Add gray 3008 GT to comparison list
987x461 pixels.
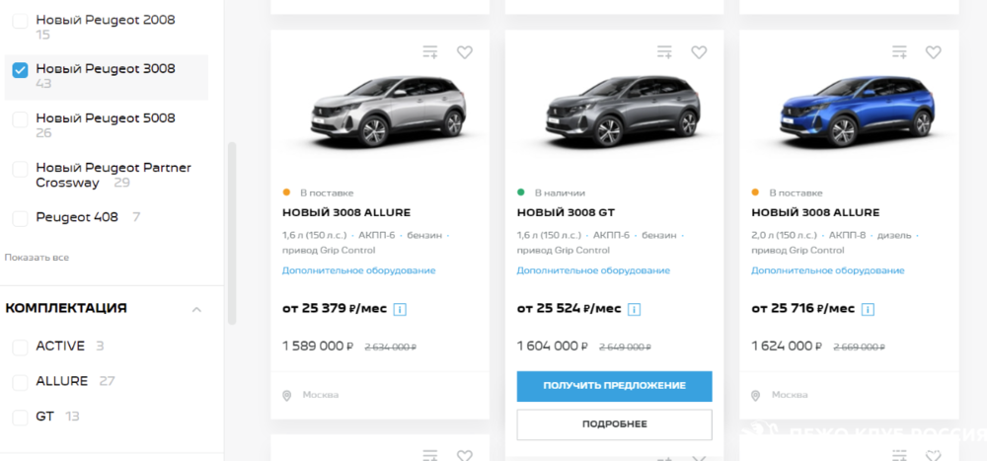point(664,52)
